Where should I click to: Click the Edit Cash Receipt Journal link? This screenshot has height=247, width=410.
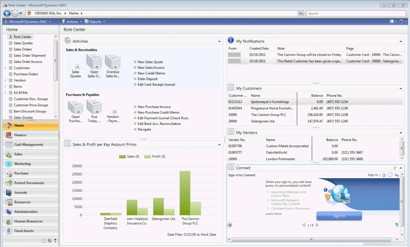[157, 84]
